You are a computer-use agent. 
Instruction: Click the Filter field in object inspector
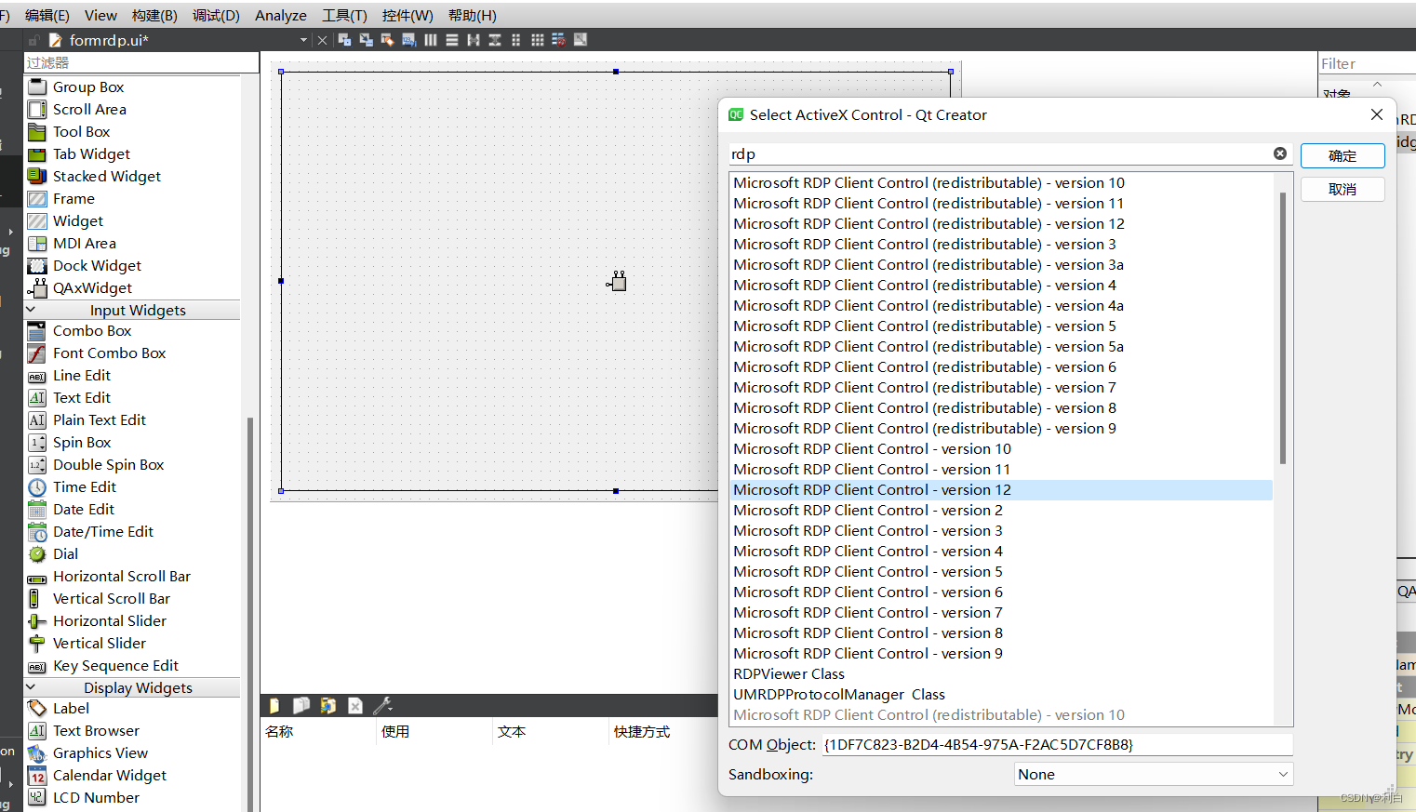tap(1367, 63)
